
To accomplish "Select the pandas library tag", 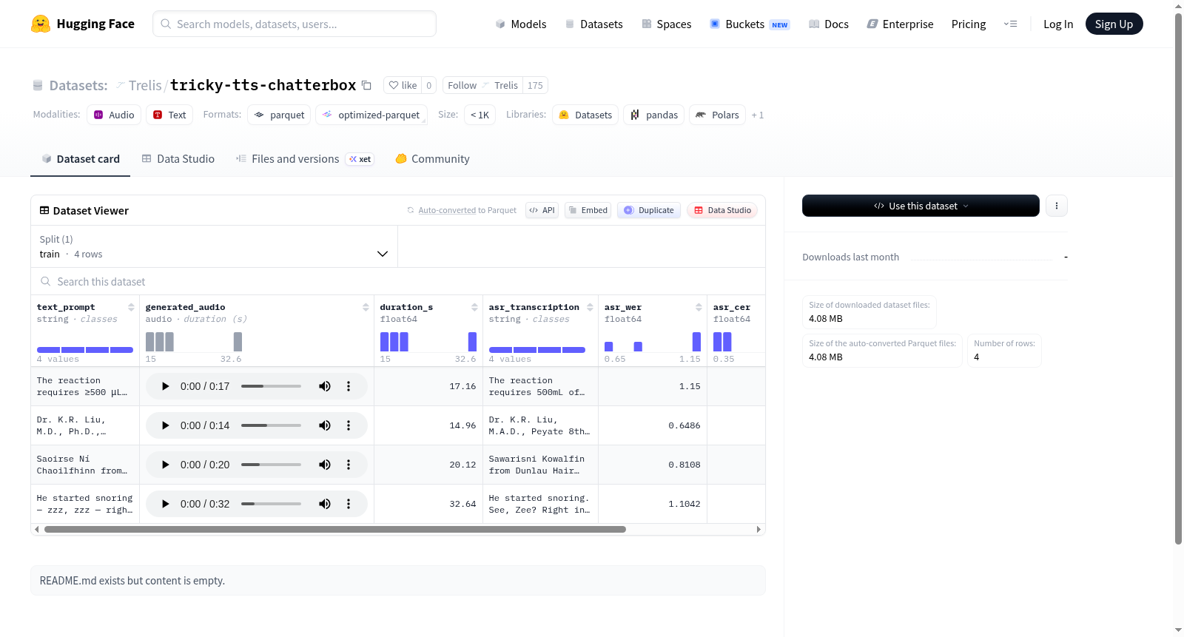I will (654, 115).
